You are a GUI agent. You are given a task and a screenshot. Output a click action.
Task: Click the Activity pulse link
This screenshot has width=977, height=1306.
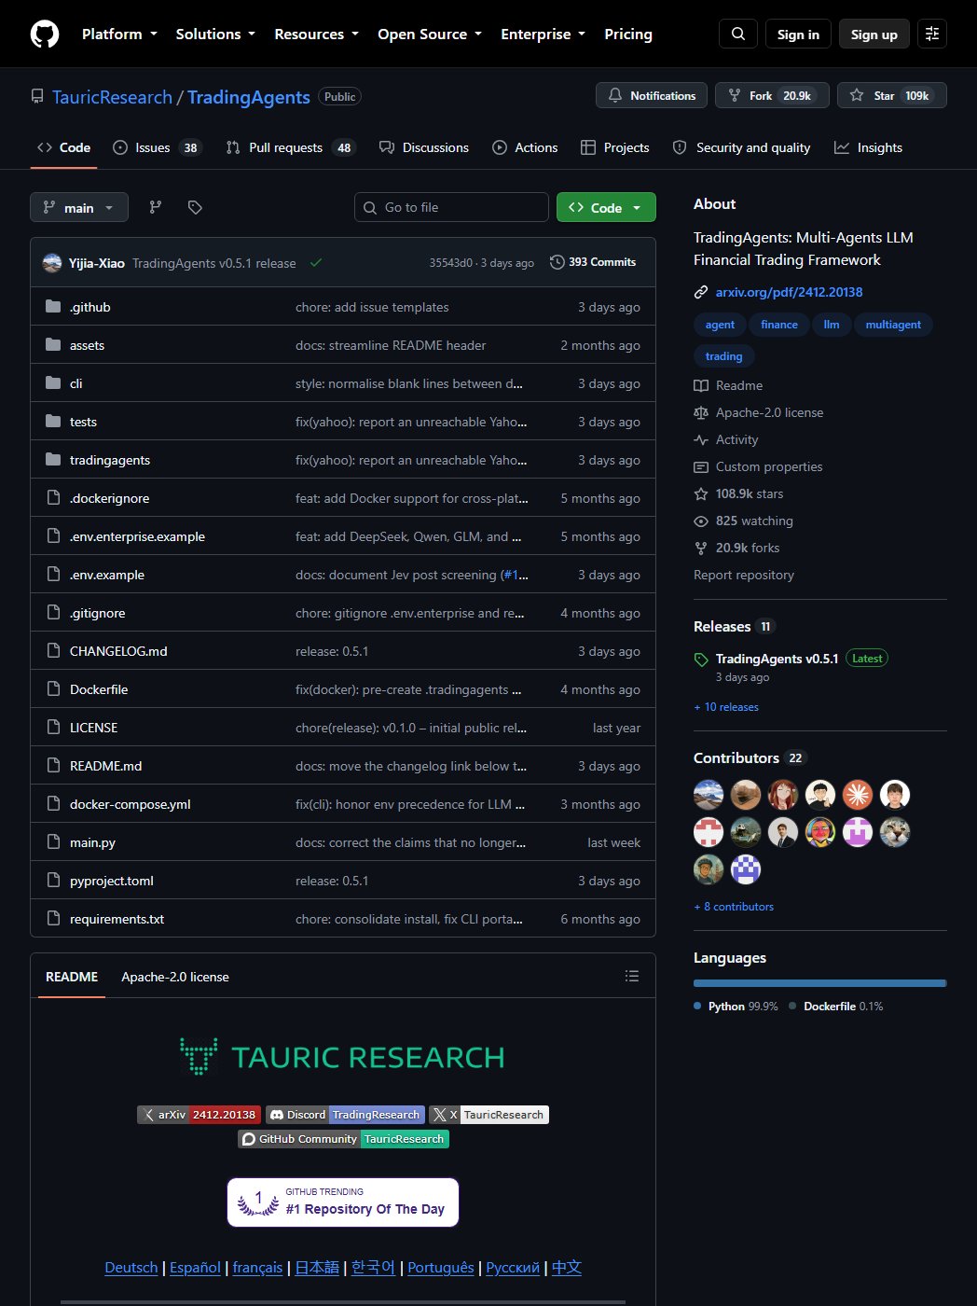(x=726, y=439)
